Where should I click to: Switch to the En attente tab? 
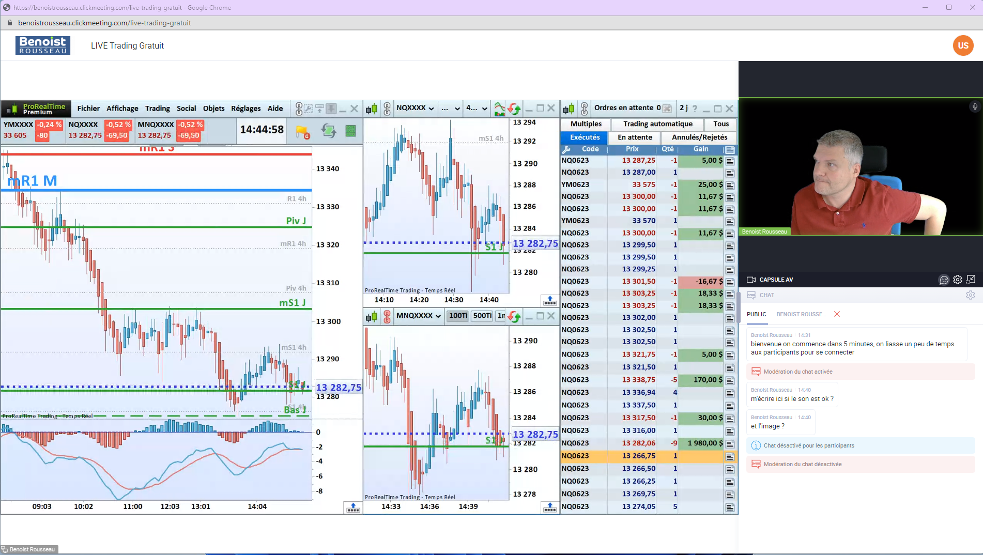click(x=635, y=137)
